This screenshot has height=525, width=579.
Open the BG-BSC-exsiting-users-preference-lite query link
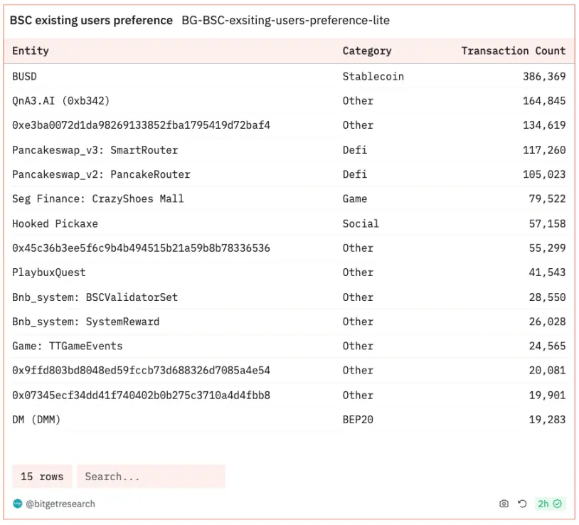285,21
